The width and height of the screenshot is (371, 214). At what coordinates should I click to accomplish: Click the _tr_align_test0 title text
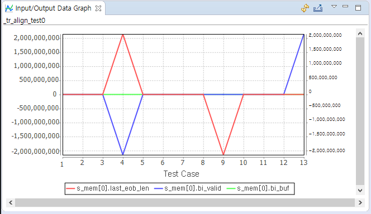coord(25,21)
